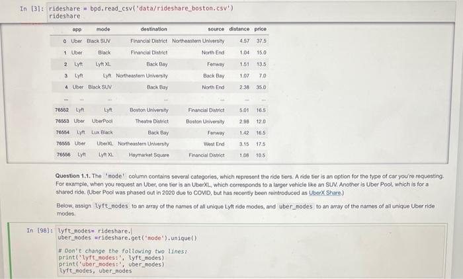
Task: Click distance 1.04 in row 1
Action: point(244,52)
